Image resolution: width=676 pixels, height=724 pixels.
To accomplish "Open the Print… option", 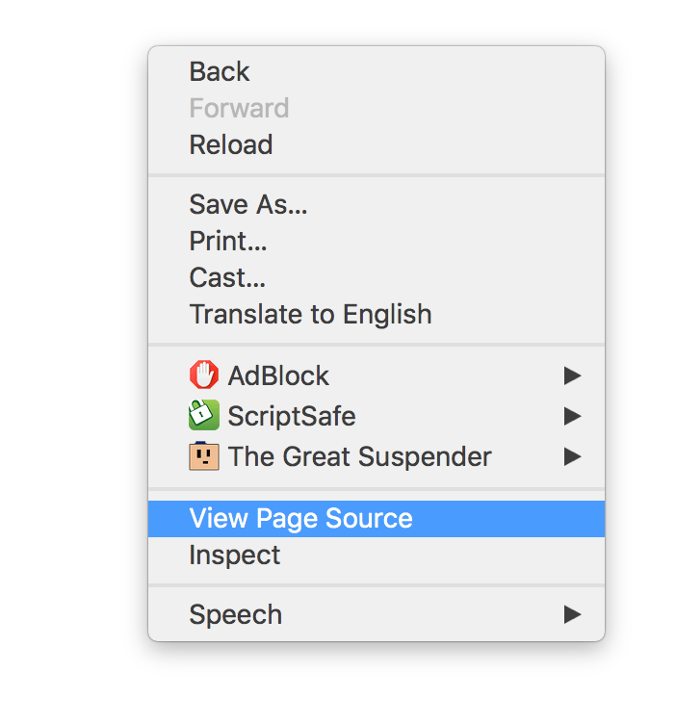I will [x=228, y=241].
